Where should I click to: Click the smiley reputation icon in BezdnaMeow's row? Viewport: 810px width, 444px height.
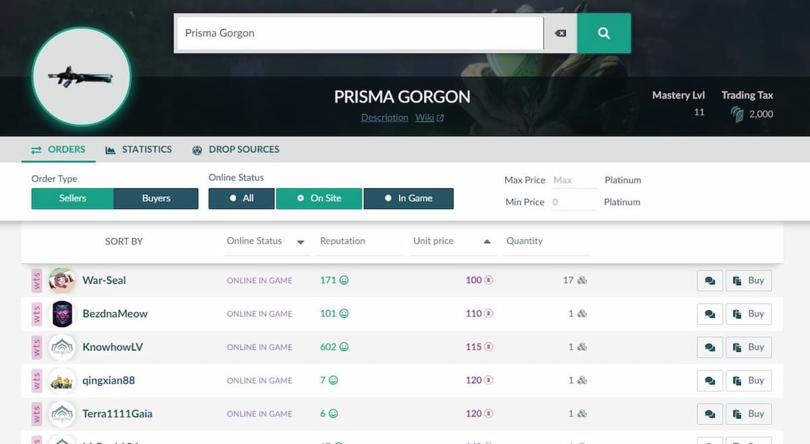pyautogui.click(x=343, y=313)
